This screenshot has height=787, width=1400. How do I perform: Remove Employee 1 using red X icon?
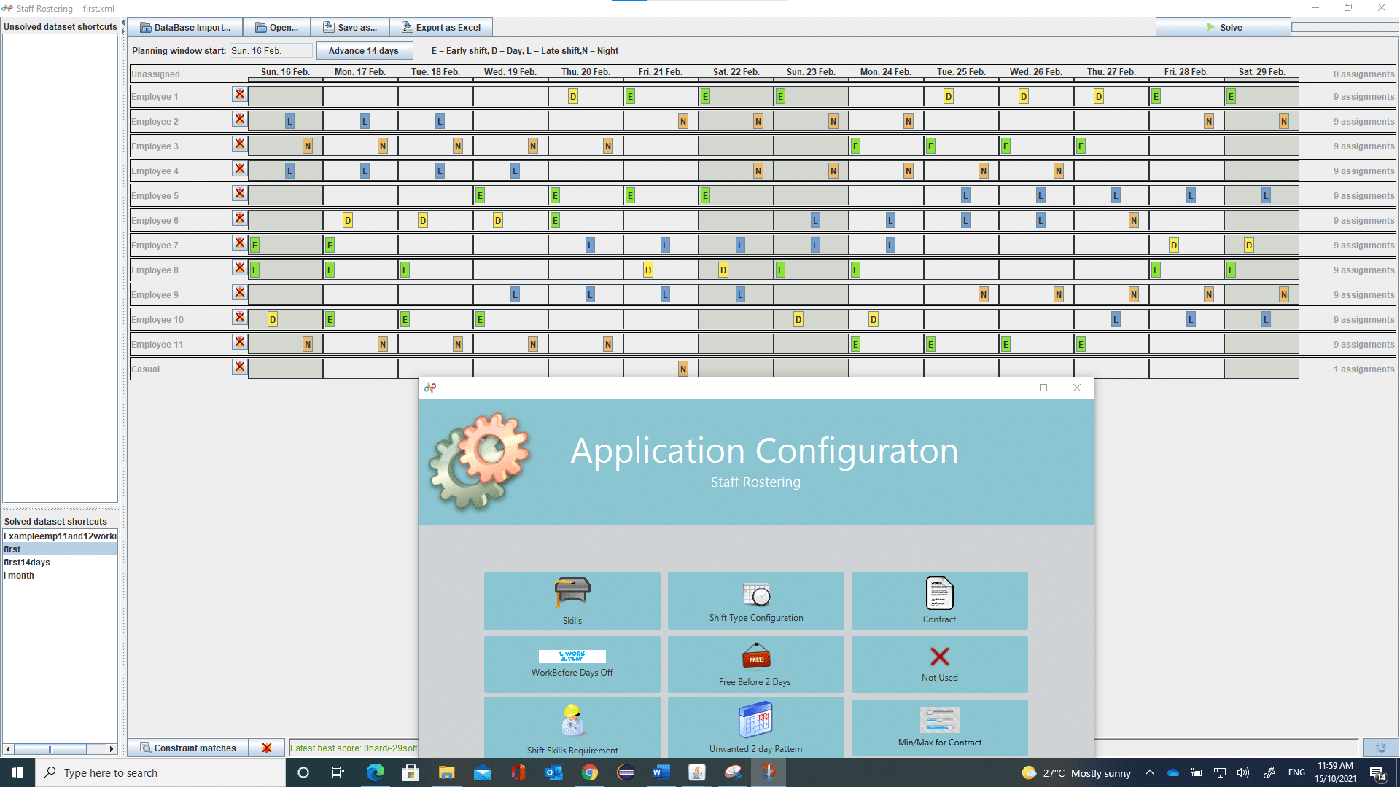(239, 95)
